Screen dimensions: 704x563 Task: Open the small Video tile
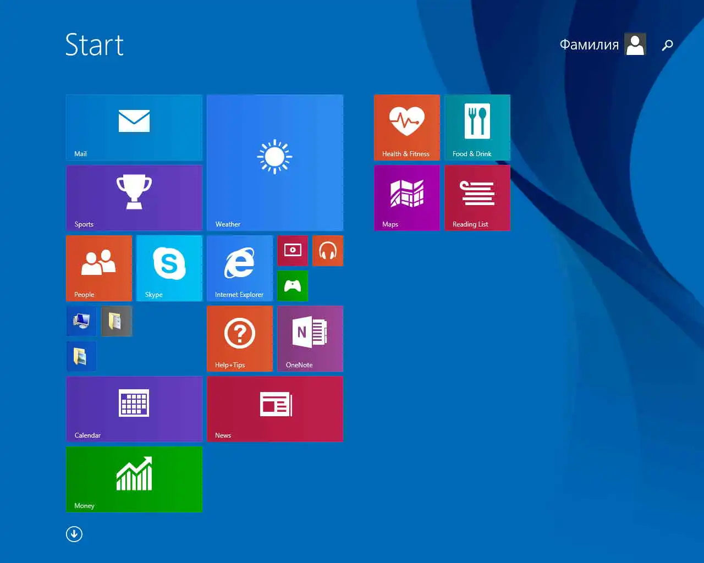(x=293, y=251)
